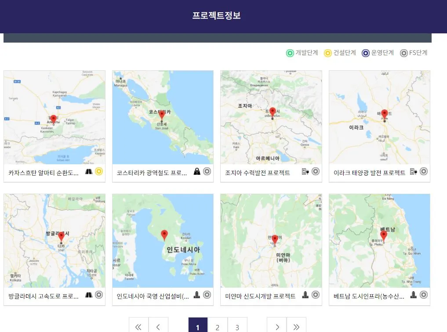
Task: Click the next-page arrow
Action: pos(277,327)
